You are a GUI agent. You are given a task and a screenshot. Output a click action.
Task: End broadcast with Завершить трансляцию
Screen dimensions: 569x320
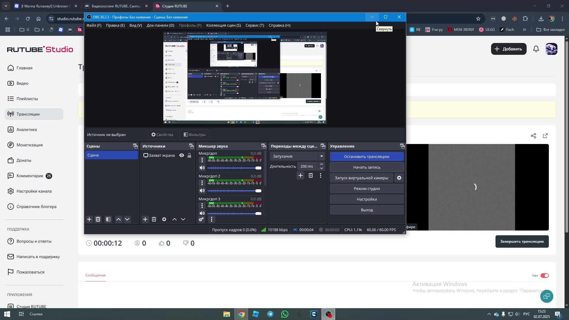(x=522, y=241)
